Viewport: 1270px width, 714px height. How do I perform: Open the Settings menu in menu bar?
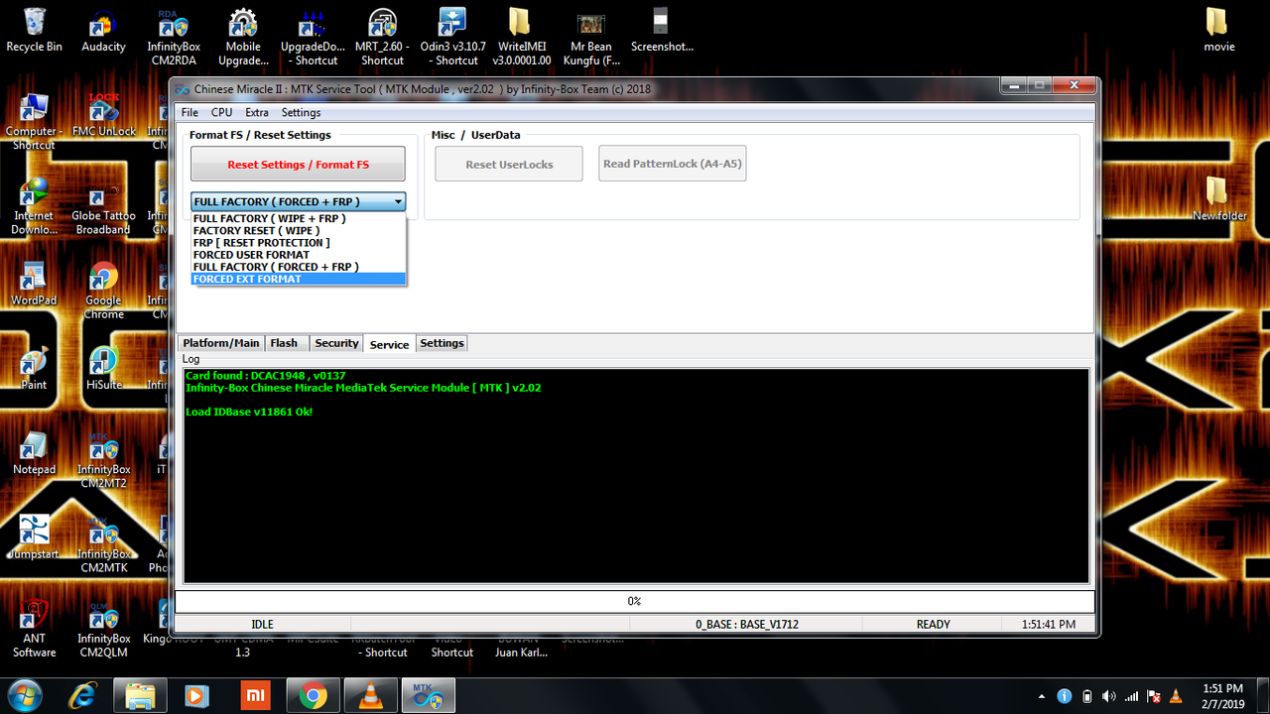coord(301,113)
